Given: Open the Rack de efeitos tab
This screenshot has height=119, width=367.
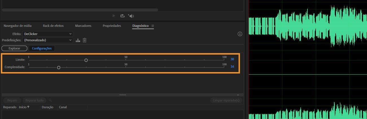Looking at the screenshot, I should (53, 26).
